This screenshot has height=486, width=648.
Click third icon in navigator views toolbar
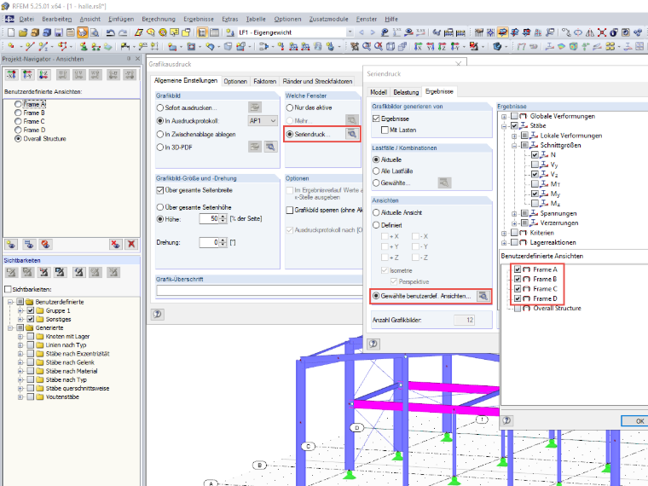point(43,74)
